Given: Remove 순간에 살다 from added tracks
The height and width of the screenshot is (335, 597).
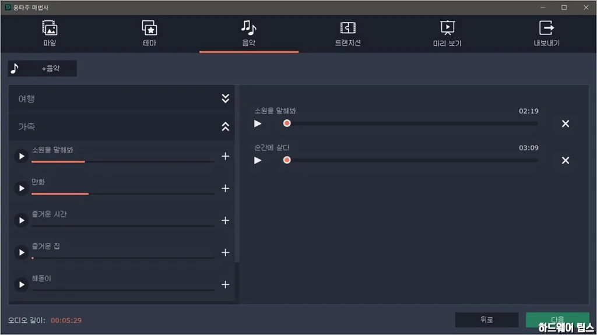Looking at the screenshot, I should click(x=566, y=160).
